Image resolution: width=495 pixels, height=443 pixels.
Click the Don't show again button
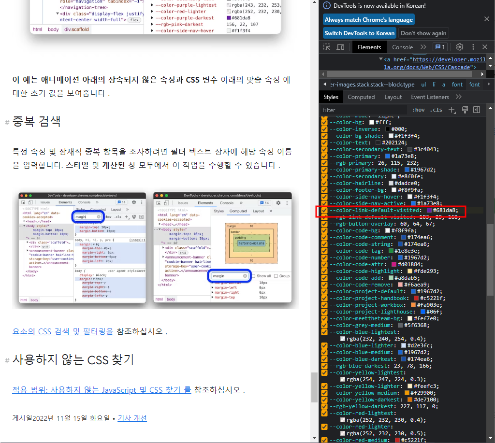pos(423,33)
